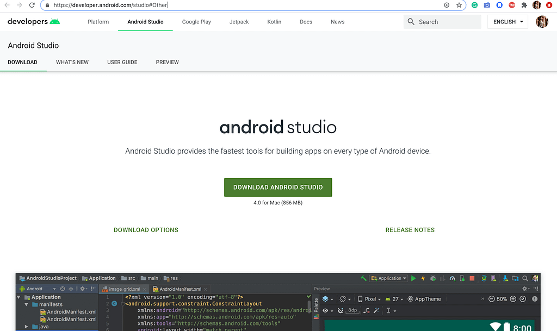Click the IDE toolbar magnifier search icon

coord(525,278)
